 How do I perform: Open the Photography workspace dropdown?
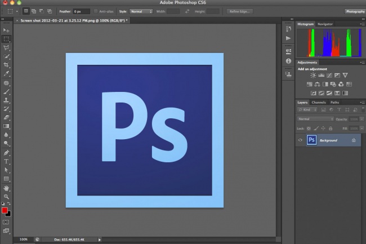click(355, 11)
